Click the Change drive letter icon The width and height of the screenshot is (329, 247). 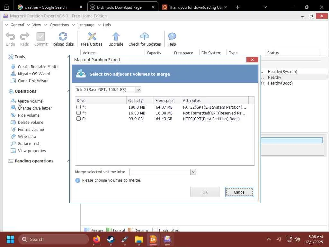pyautogui.click(x=13, y=108)
